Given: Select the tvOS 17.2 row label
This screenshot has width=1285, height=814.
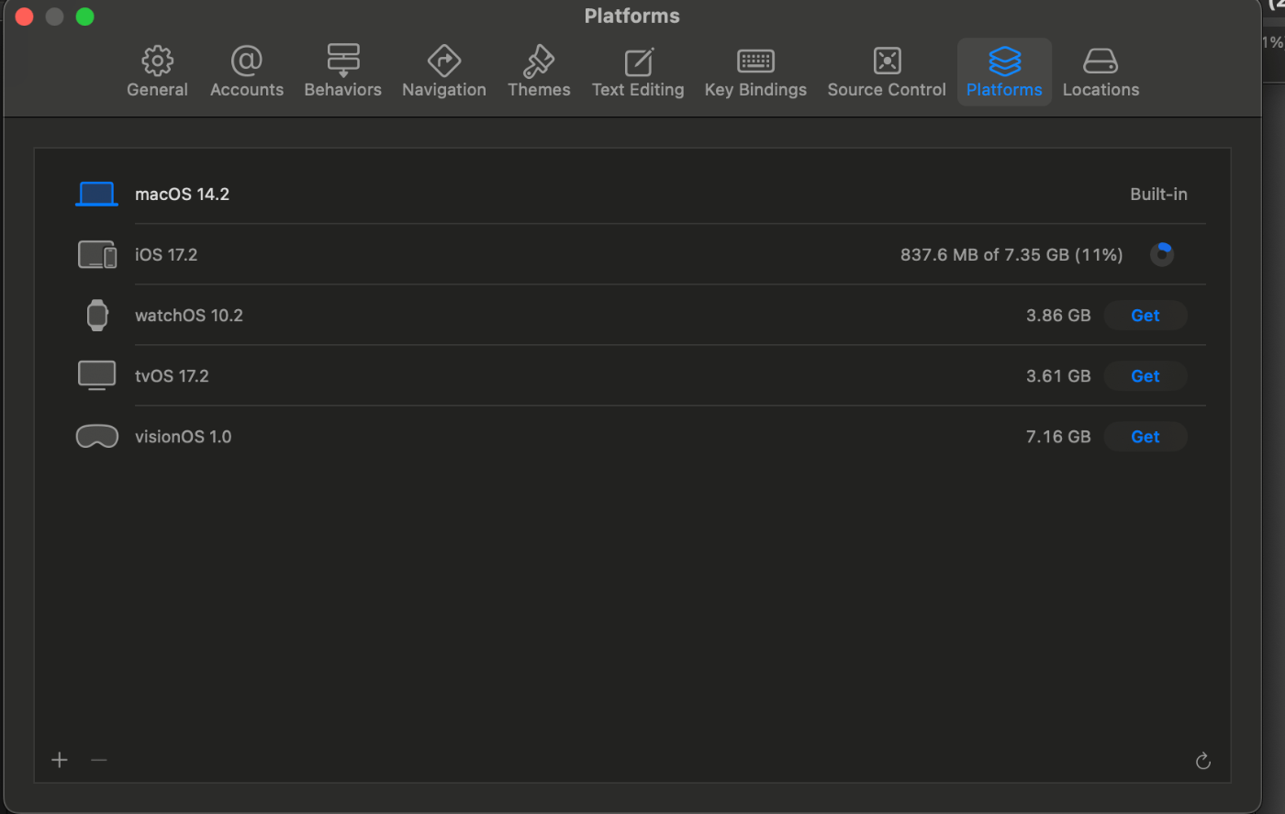Looking at the screenshot, I should coord(172,376).
